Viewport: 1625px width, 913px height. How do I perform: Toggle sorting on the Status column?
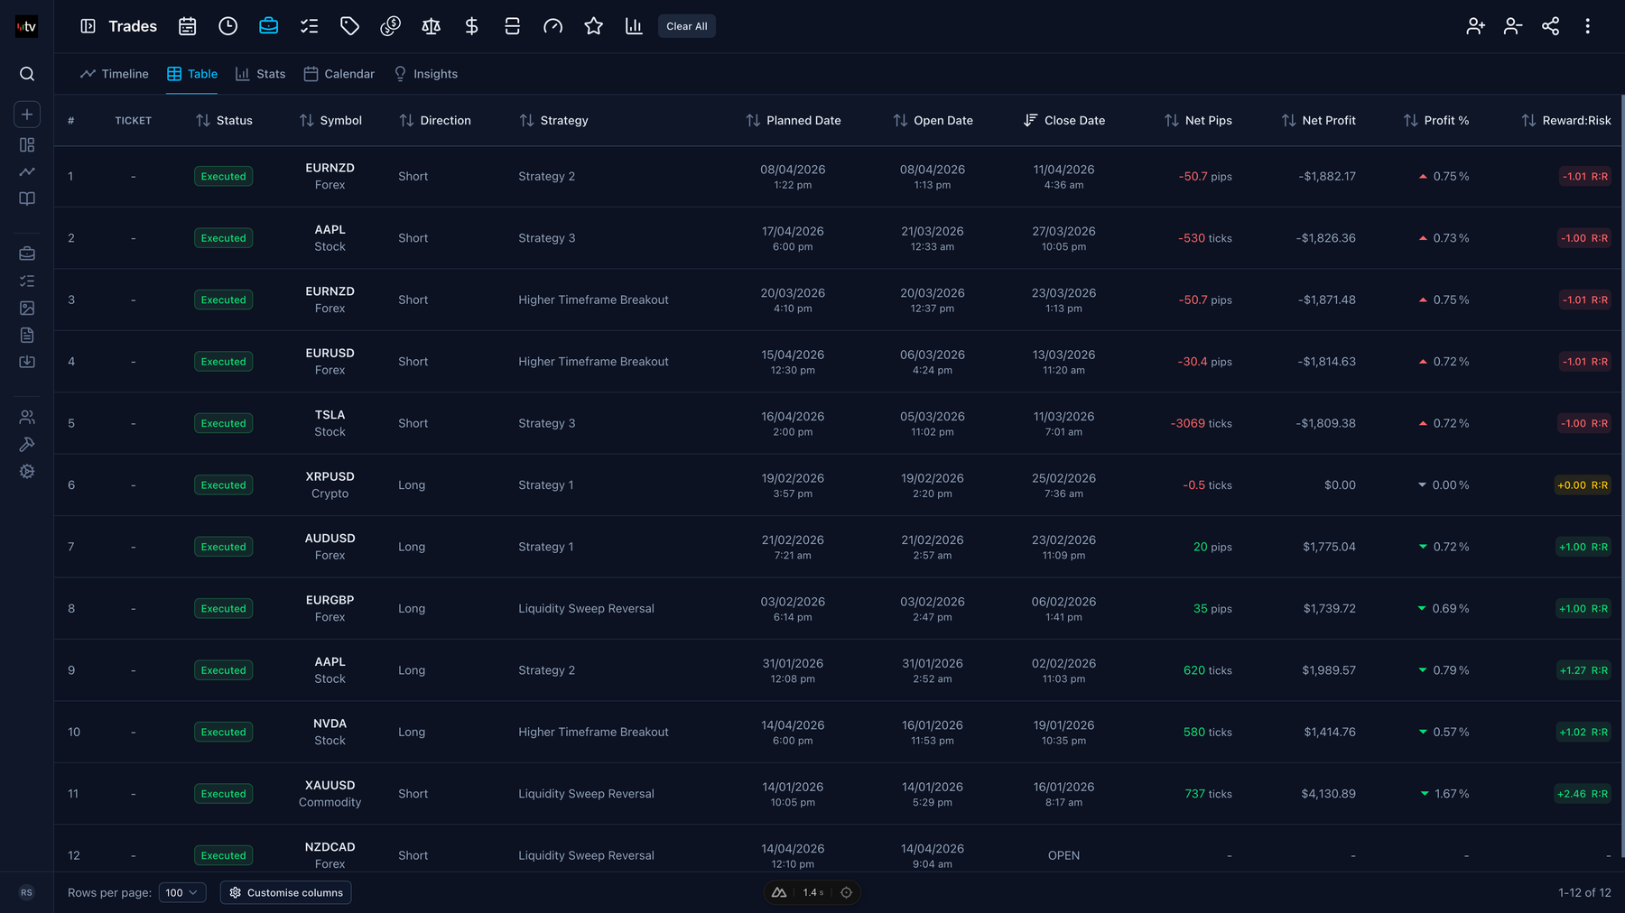[x=200, y=120]
